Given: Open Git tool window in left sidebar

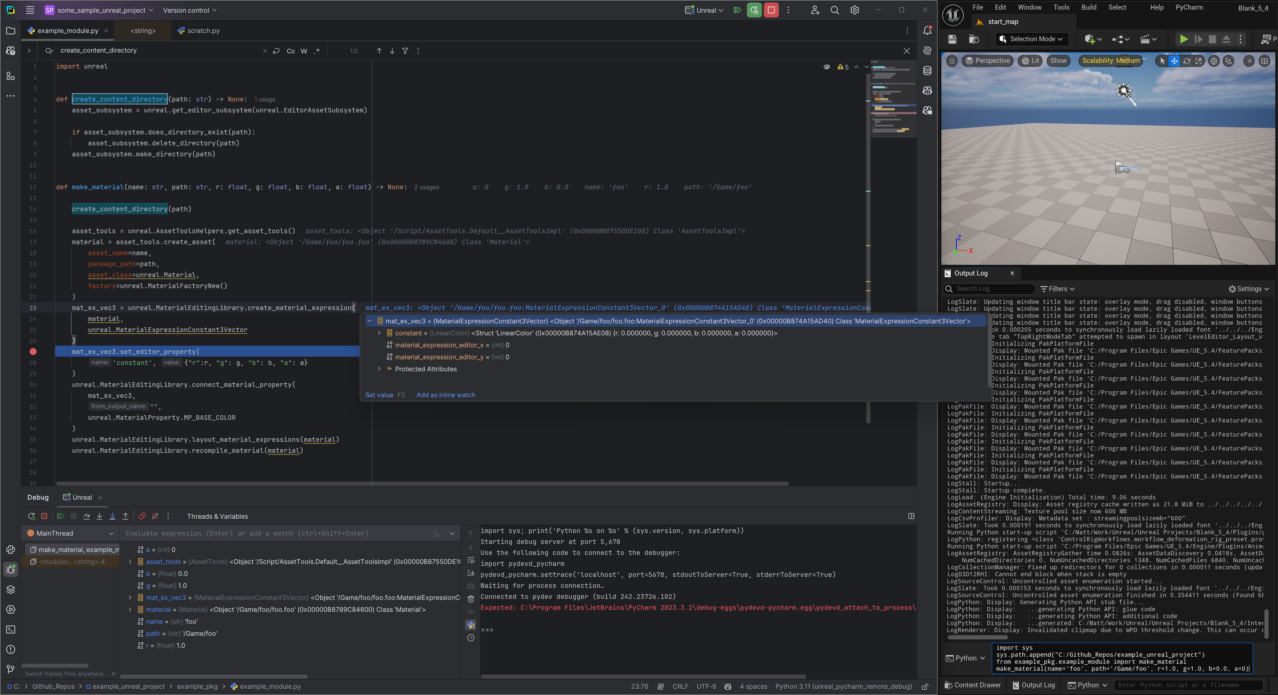Looking at the screenshot, I should click(x=10, y=669).
